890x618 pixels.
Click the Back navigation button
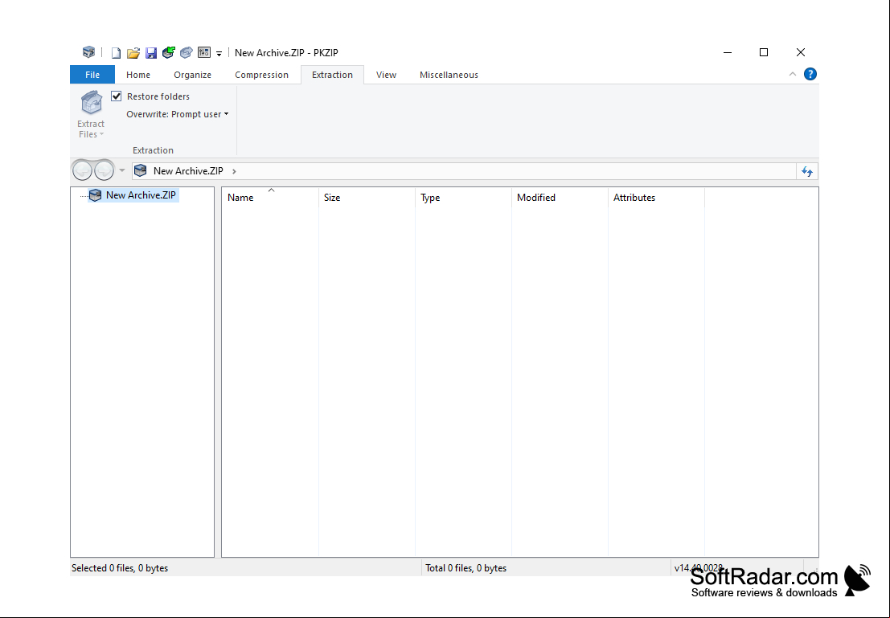(82, 170)
